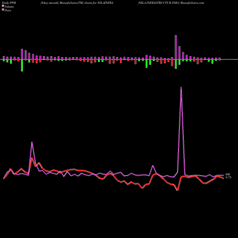
Task: Click the NILA INFRASTRUCTUR INR1 MunafaSutra.com label
Action: [171, 3]
